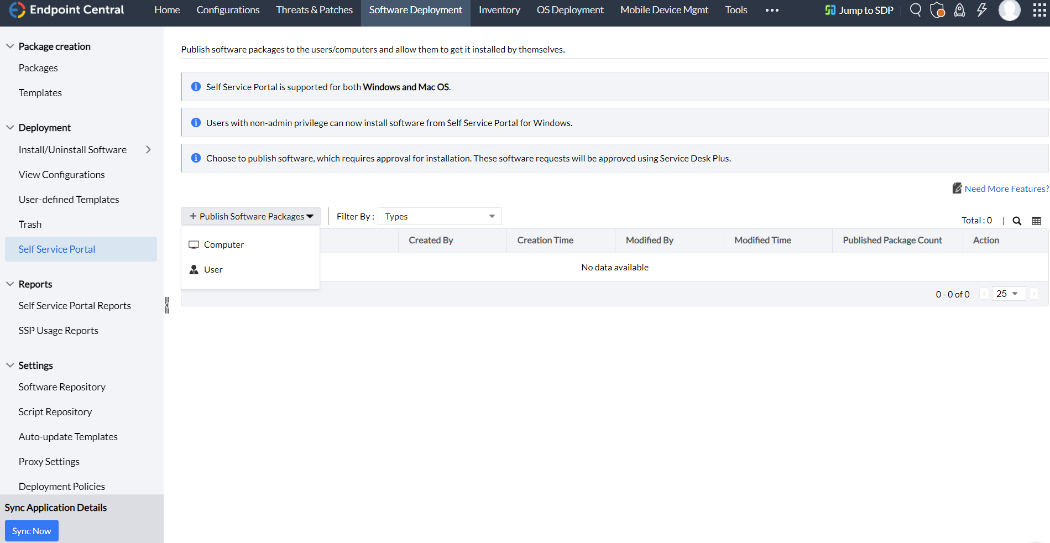Open the Configurations tab
Image resolution: width=1050 pixels, height=543 pixels.
(x=228, y=10)
